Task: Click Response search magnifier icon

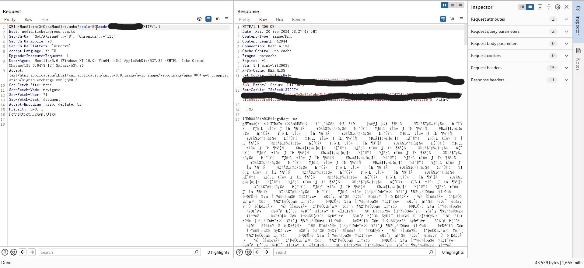Action: (x=431, y=252)
